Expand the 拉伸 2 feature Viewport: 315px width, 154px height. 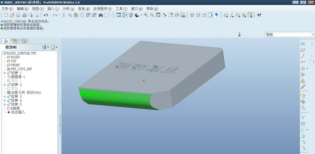(5, 85)
